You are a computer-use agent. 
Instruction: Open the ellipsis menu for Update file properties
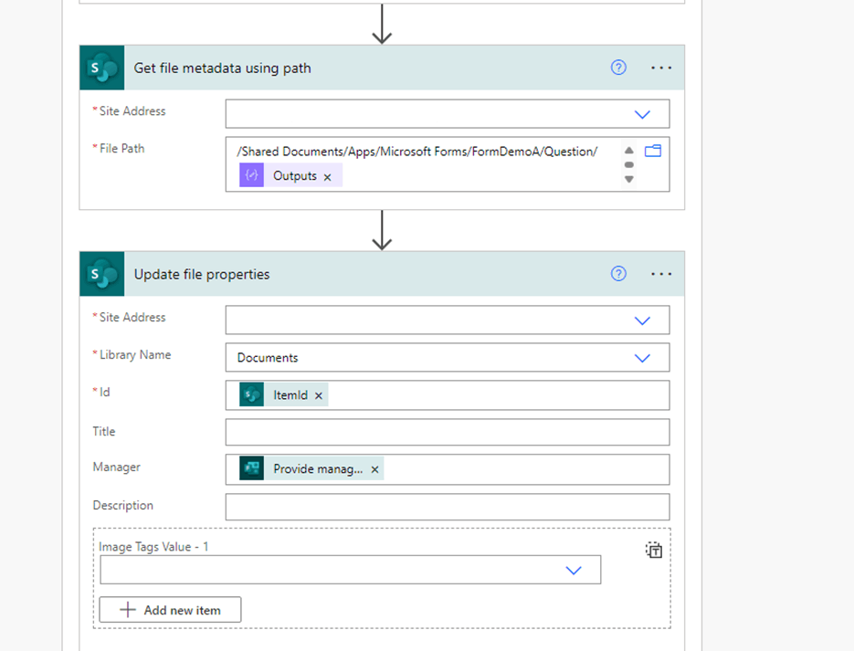point(661,274)
